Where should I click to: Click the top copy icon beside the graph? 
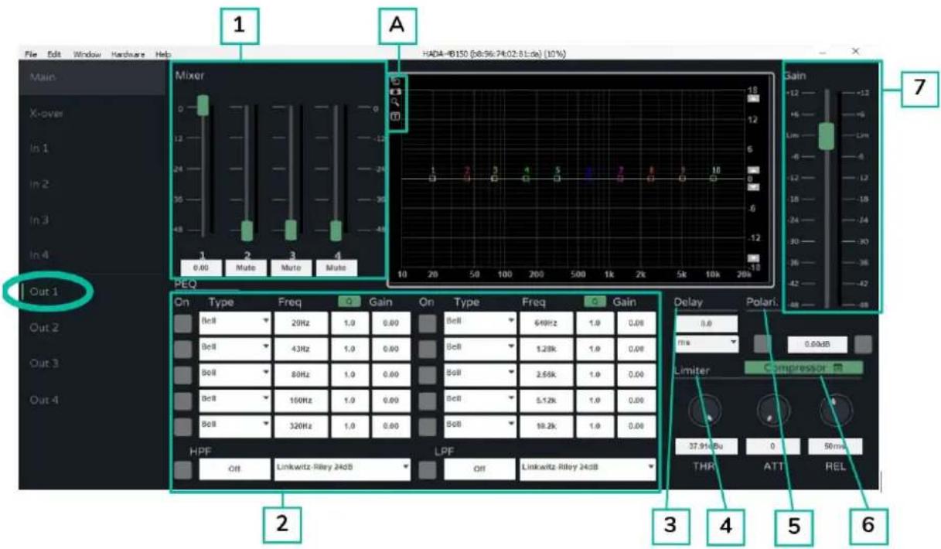[396, 80]
